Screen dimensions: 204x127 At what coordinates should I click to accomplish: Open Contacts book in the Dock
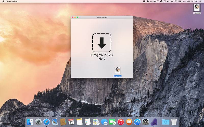click(x=63, y=122)
